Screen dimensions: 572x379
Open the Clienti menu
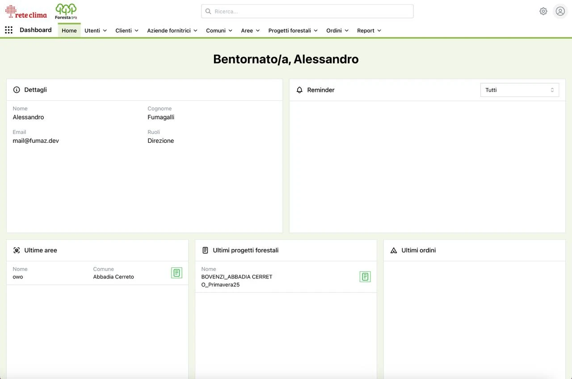coord(127,30)
